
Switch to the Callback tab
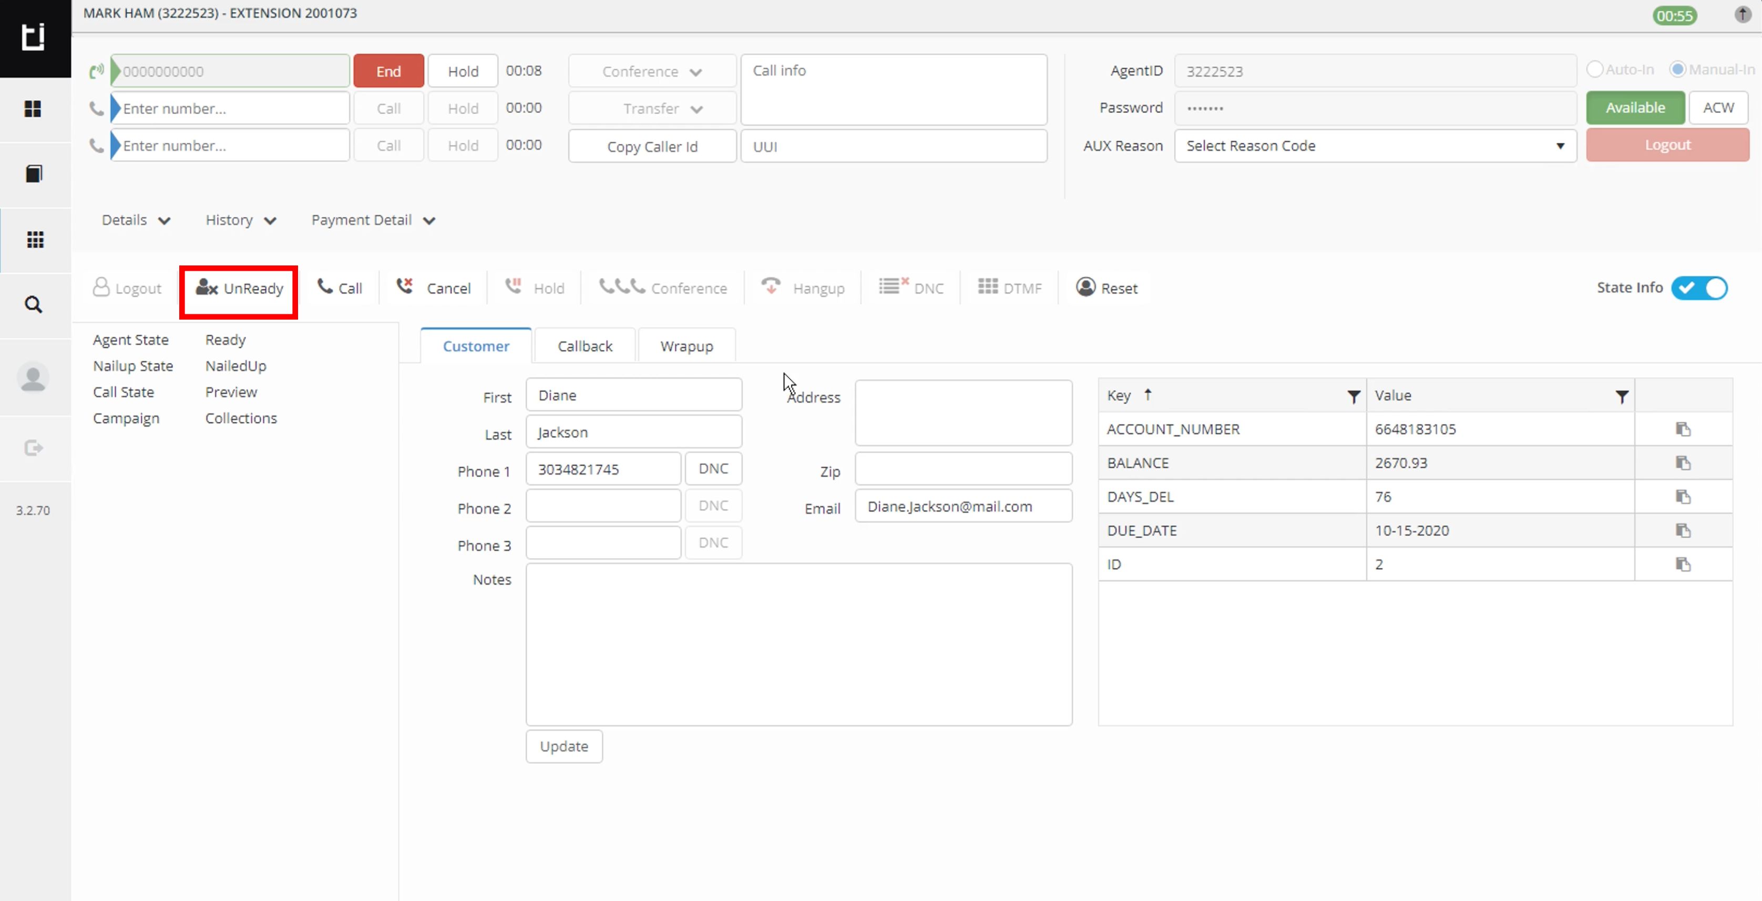(x=585, y=346)
